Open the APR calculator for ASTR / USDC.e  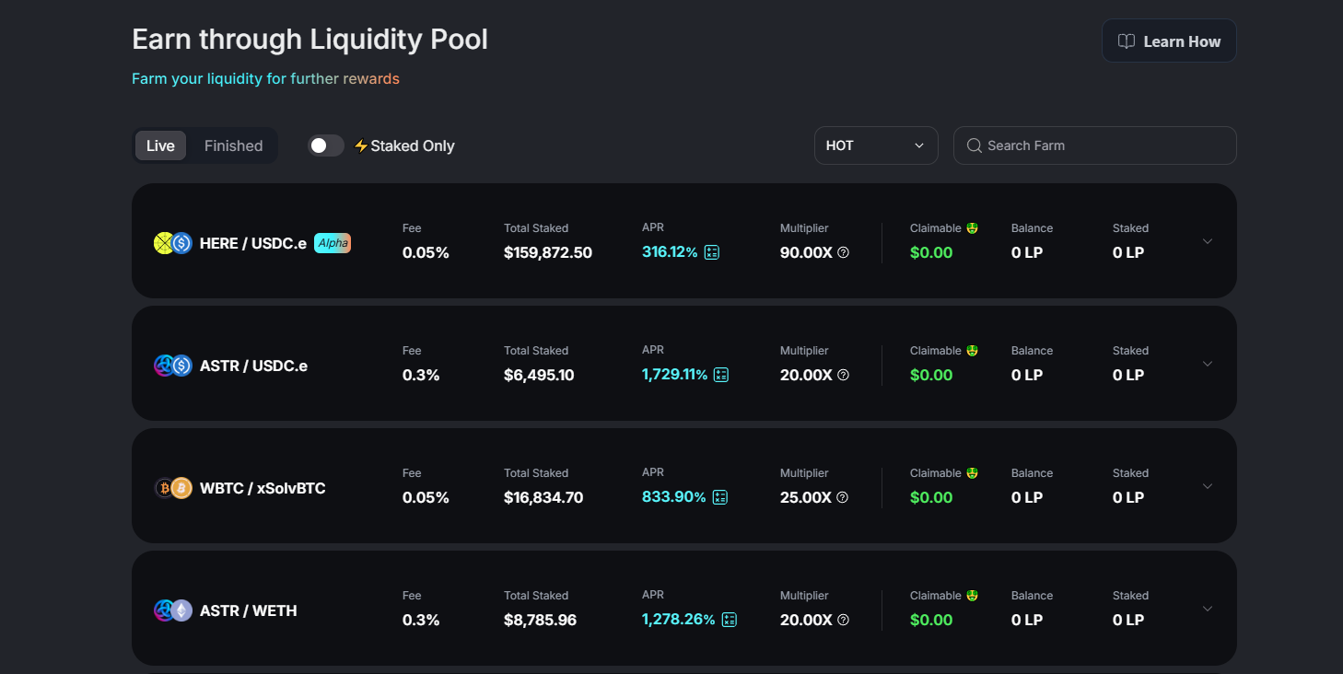[721, 375]
